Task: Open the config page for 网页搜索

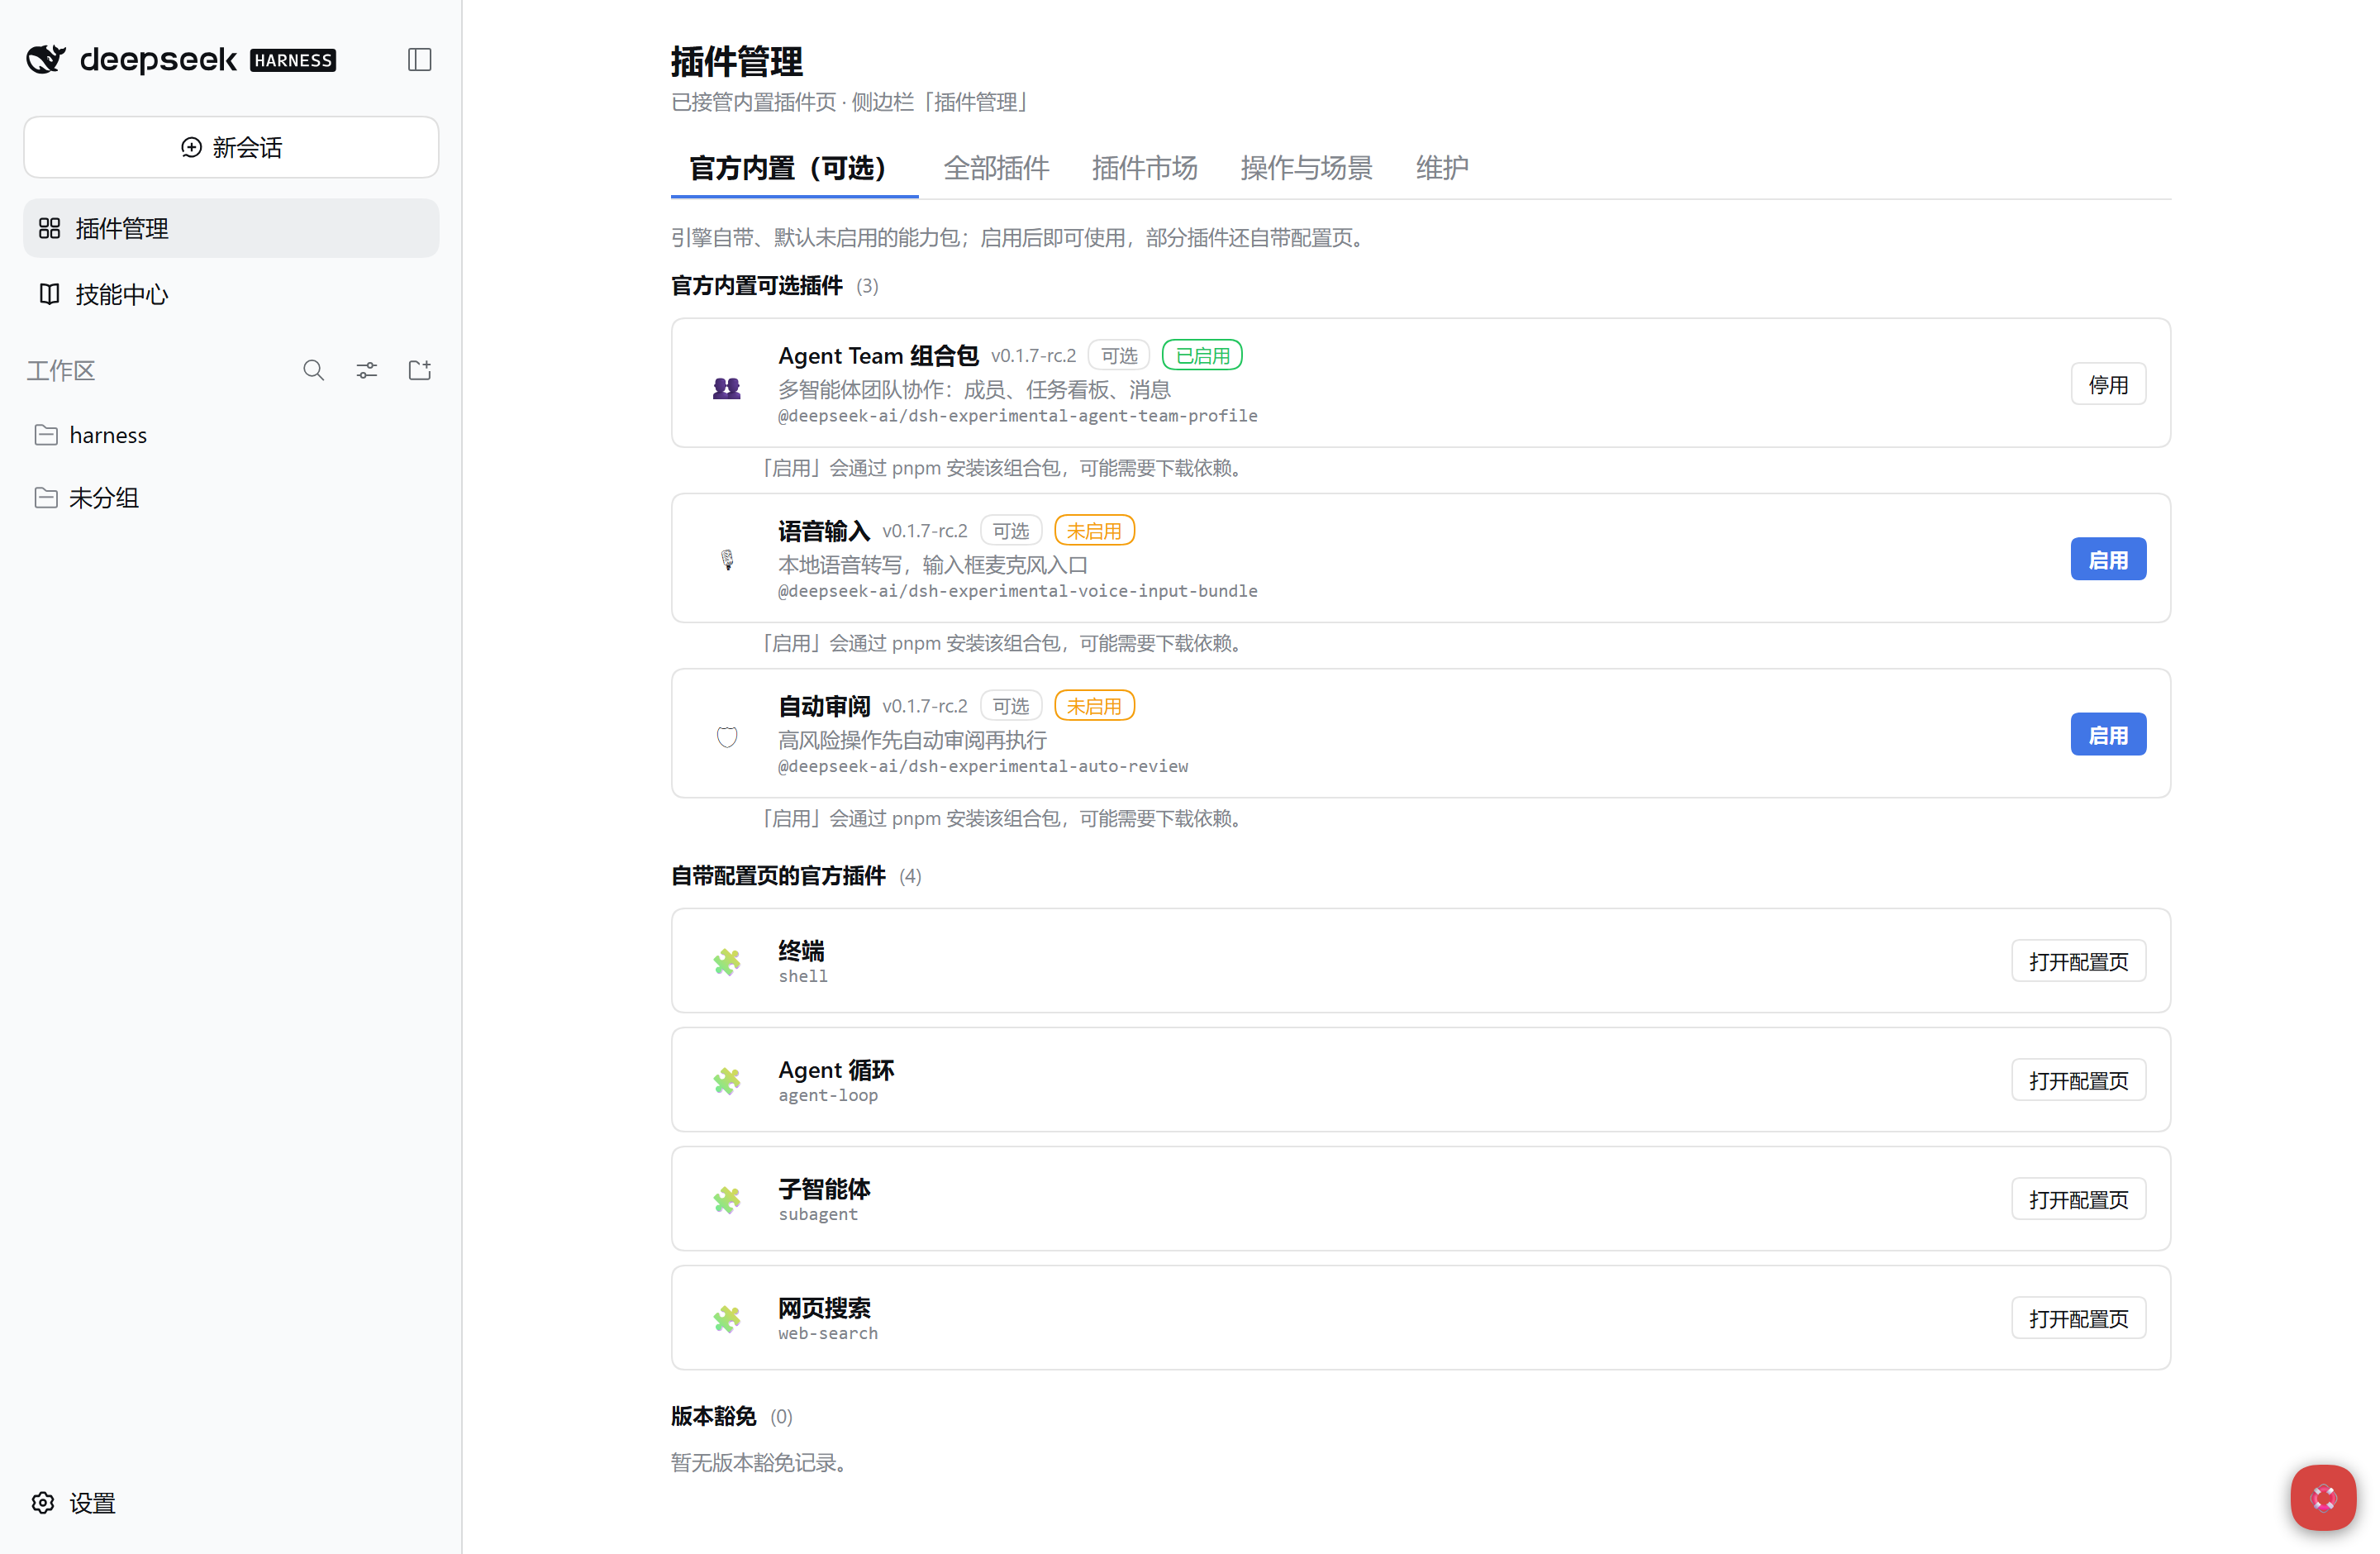Action: pos(2078,1319)
